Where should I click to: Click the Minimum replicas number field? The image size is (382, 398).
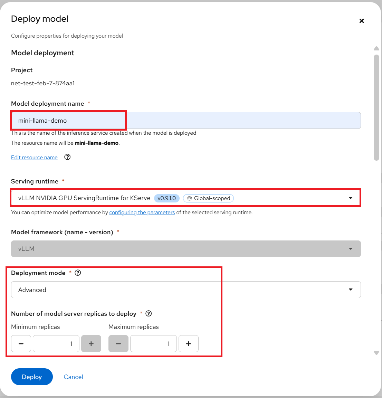[x=56, y=344]
